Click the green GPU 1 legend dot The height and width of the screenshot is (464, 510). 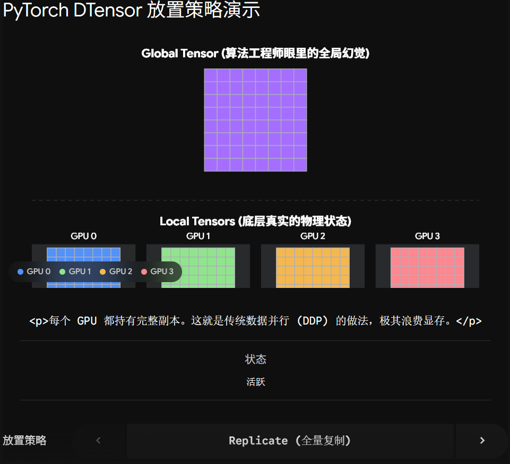63,272
